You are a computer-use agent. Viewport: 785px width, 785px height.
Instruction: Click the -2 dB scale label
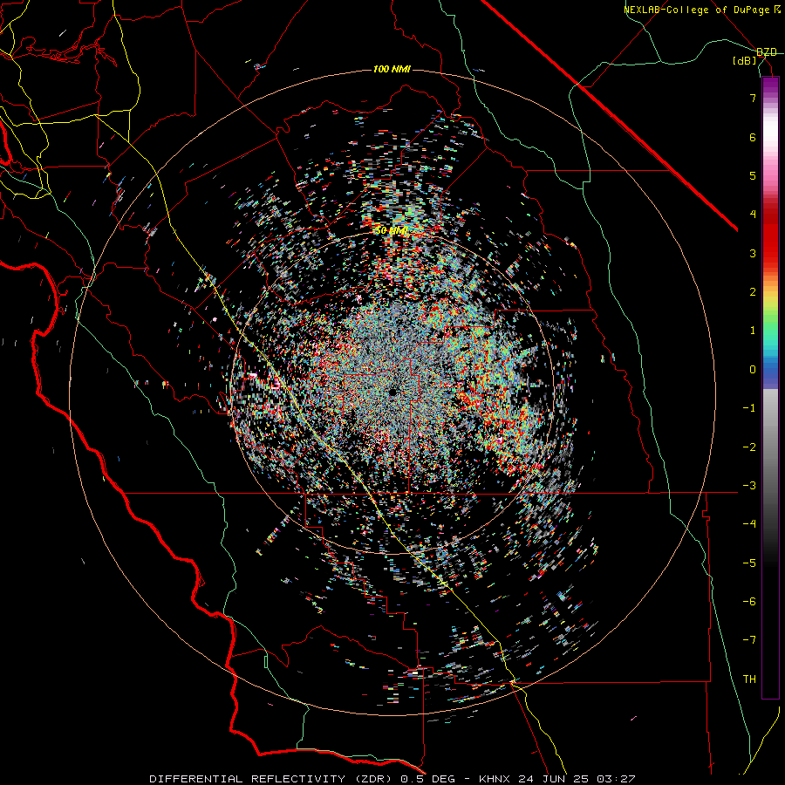tap(749, 447)
